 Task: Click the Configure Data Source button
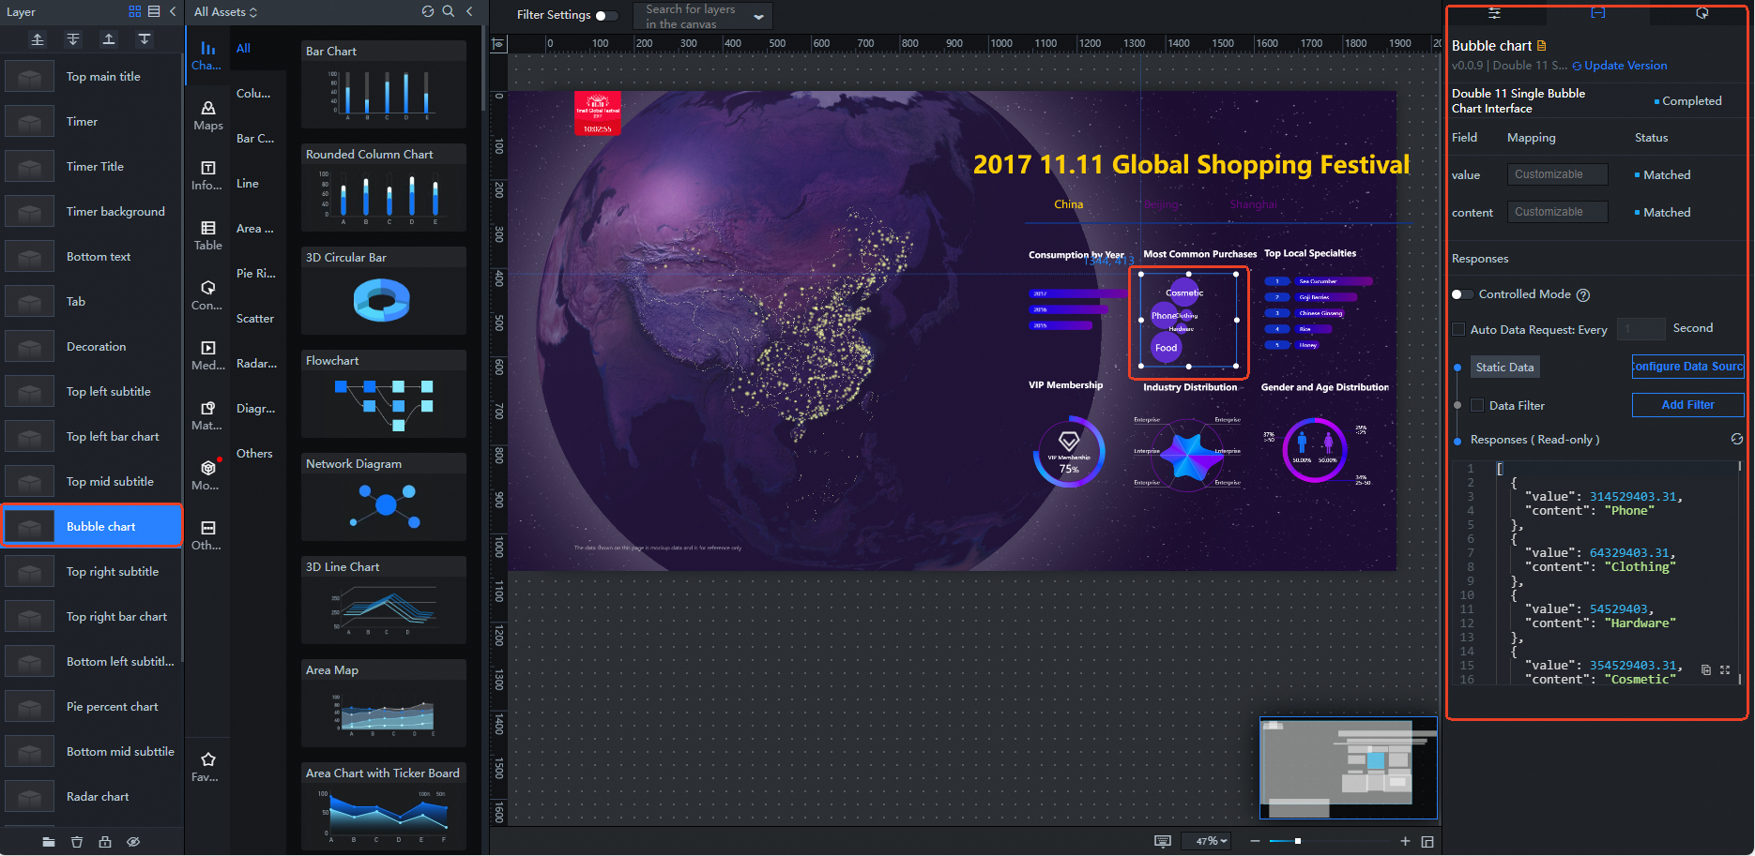pyautogui.click(x=1688, y=367)
